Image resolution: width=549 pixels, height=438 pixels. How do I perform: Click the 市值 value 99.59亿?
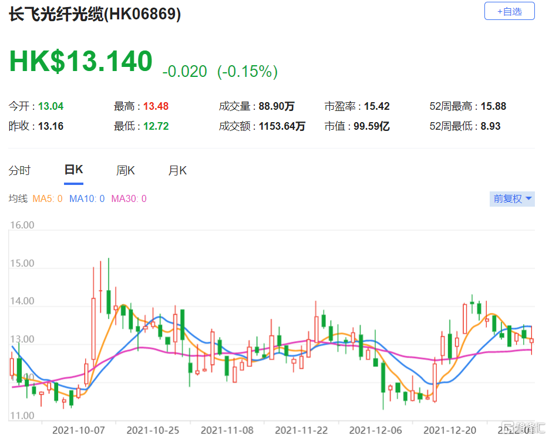point(372,126)
